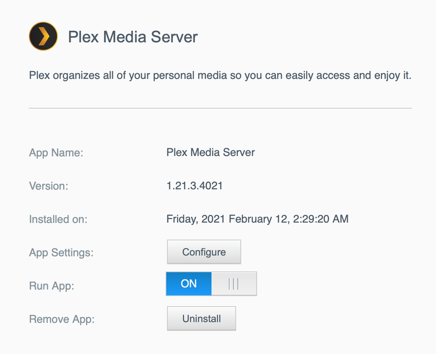Click the horizontal divider under the description
This screenshot has height=354, width=436.
click(x=220, y=108)
